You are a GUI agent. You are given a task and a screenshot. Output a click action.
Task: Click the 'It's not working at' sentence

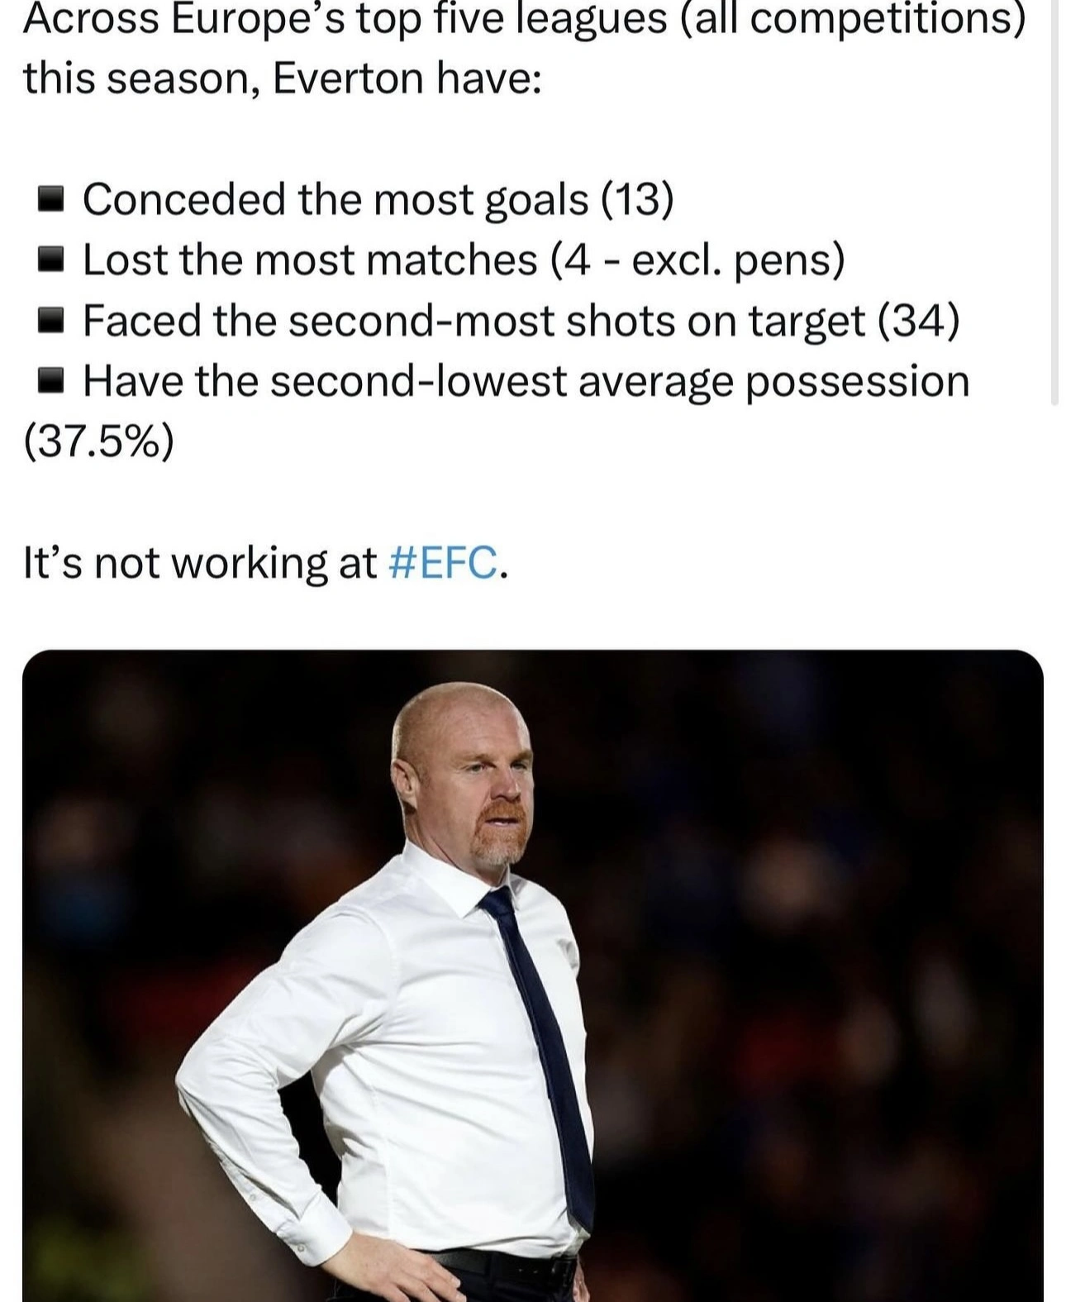(200, 564)
